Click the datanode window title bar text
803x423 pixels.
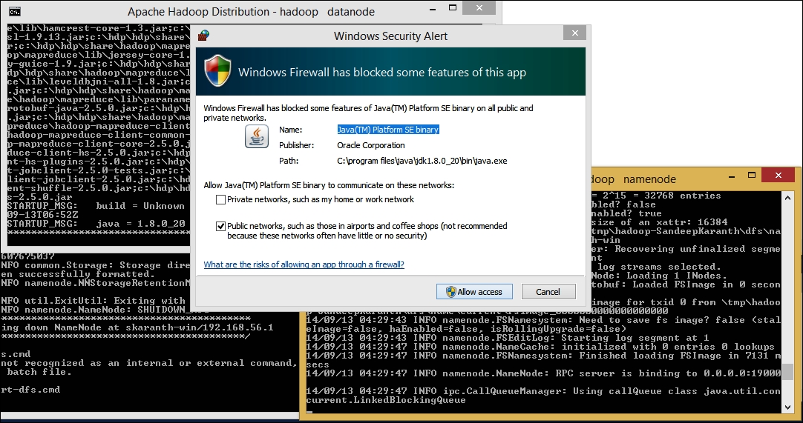pyautogui.click(x=251, y=12)
